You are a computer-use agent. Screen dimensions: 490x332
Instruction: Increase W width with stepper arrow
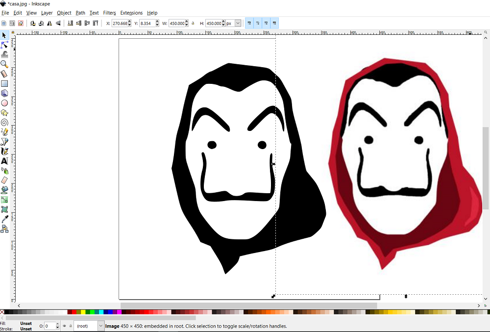pyautogui.click(x=187, y=22)
